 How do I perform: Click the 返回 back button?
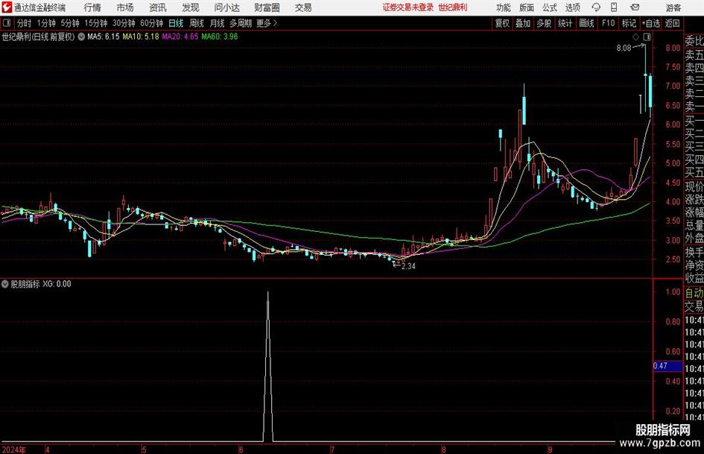click(672, 23)
